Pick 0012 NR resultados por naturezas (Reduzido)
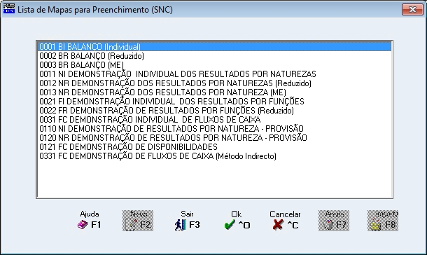Image resolution: width=427 pixels, height=255 pixels. [x=214, y=83]
